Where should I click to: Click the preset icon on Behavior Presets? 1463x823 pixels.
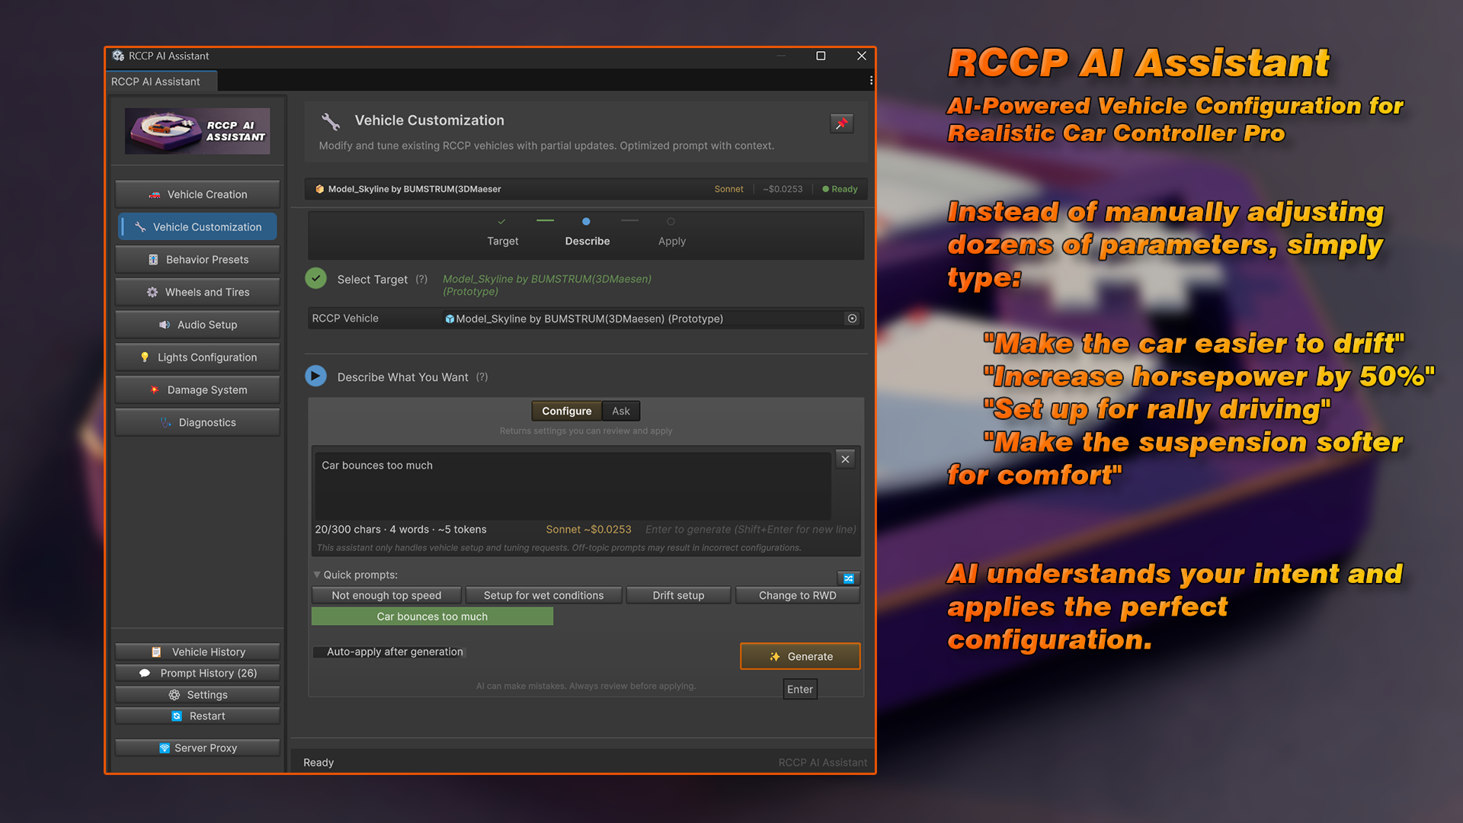153,260
